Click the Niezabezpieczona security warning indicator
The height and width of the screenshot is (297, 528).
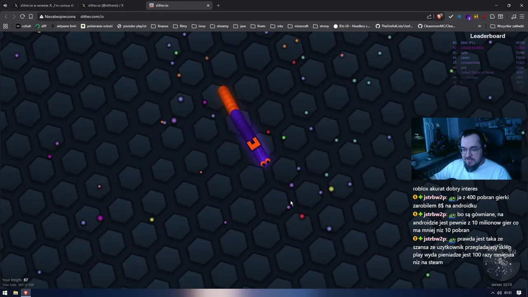click(x=57, y=16)
